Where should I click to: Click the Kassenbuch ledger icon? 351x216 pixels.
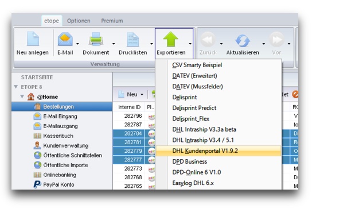pyautogui.click(x=37, y=136)
